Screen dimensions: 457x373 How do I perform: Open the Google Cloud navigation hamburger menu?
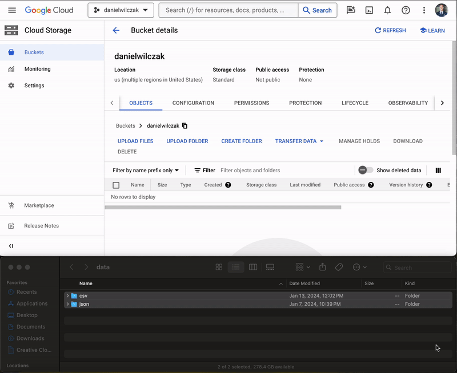click(12, 10)
